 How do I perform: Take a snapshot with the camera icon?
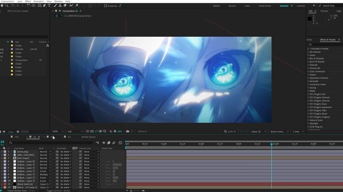point(128,131)
